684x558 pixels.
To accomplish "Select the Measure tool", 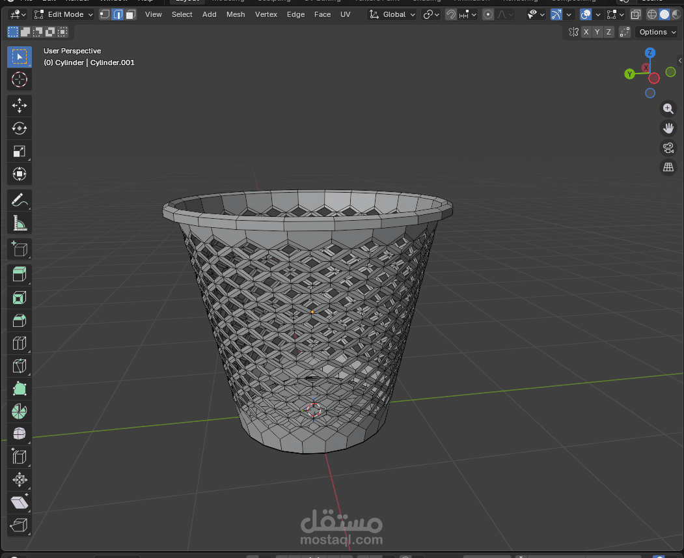I will tap(20, 223).
